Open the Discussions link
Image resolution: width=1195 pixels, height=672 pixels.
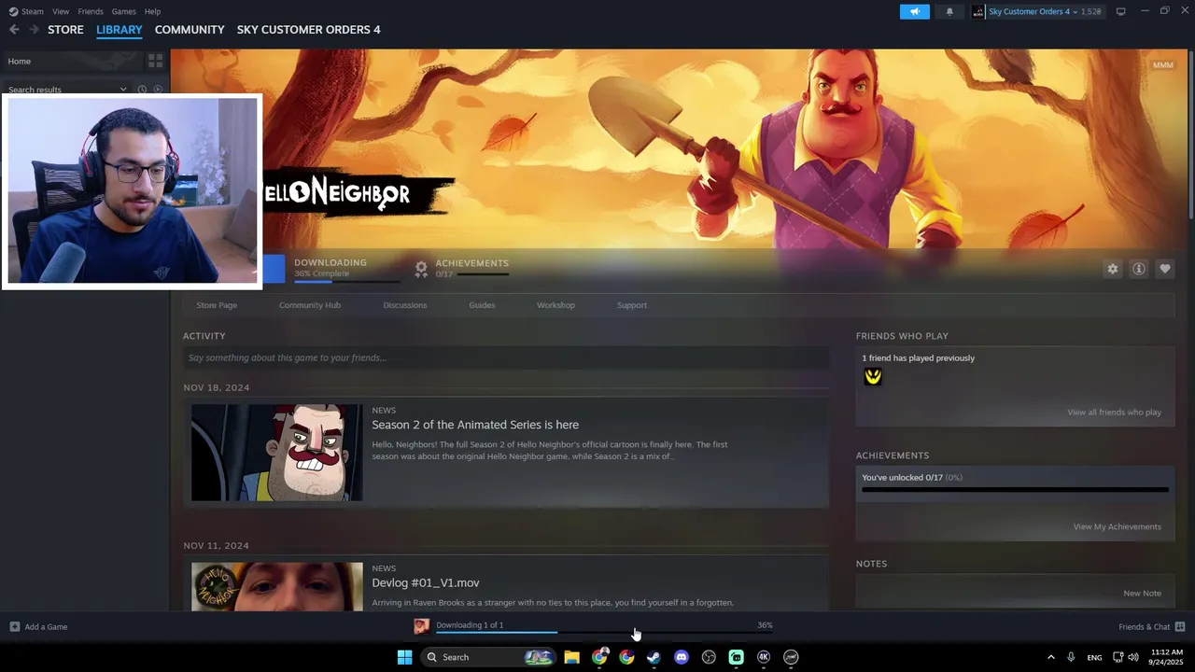click(x=405, y=305)
